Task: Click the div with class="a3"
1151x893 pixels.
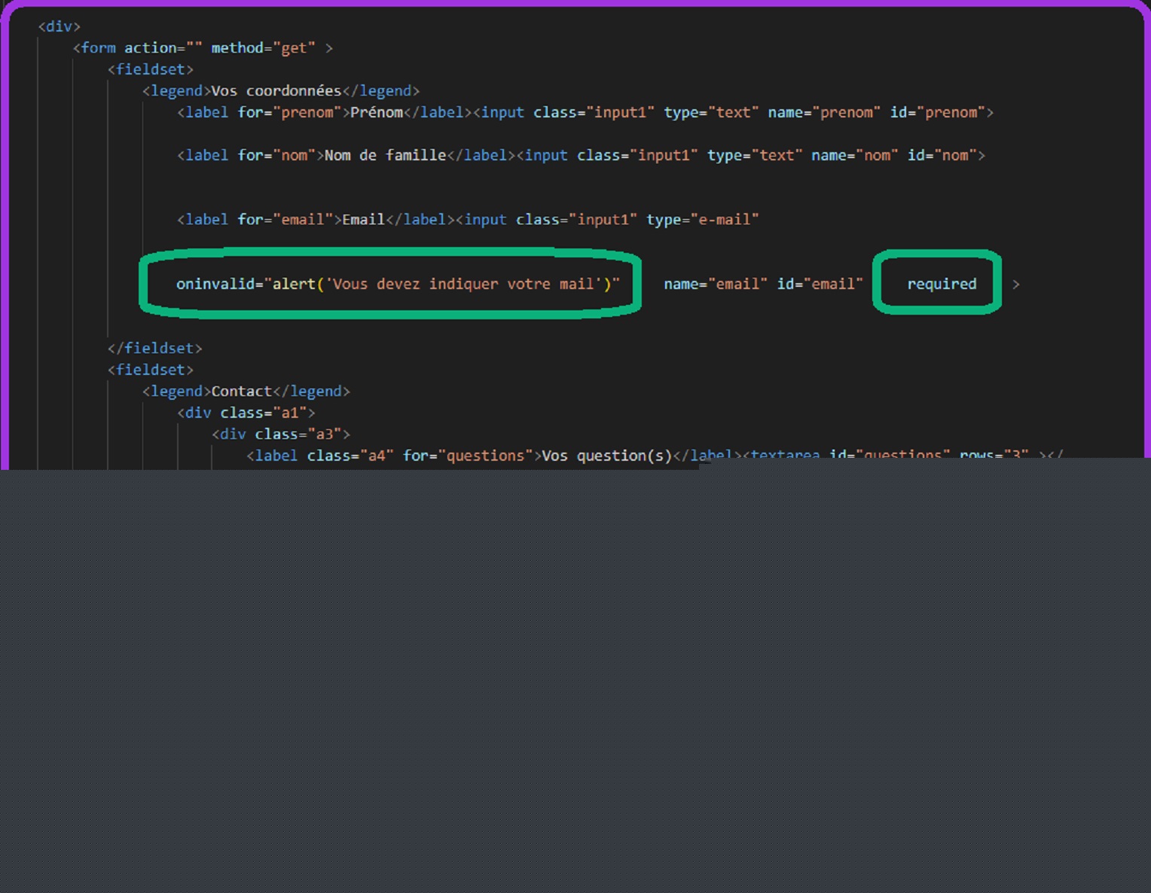Action: [280, 434]
